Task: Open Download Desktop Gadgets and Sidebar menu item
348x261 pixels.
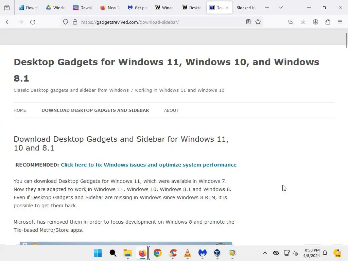Action: click(x=95, y=110)
